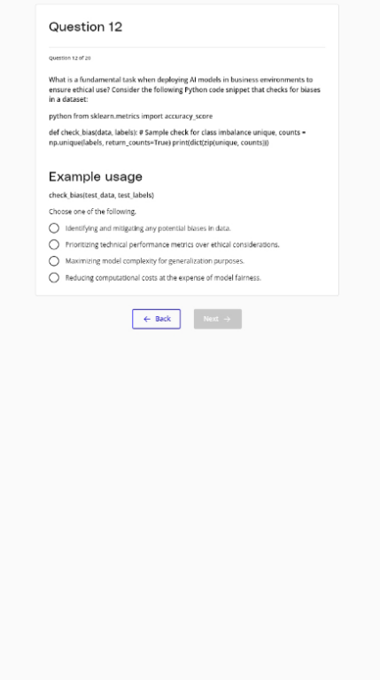Mark the Reducing computational costs radio circle

(54, 277)
